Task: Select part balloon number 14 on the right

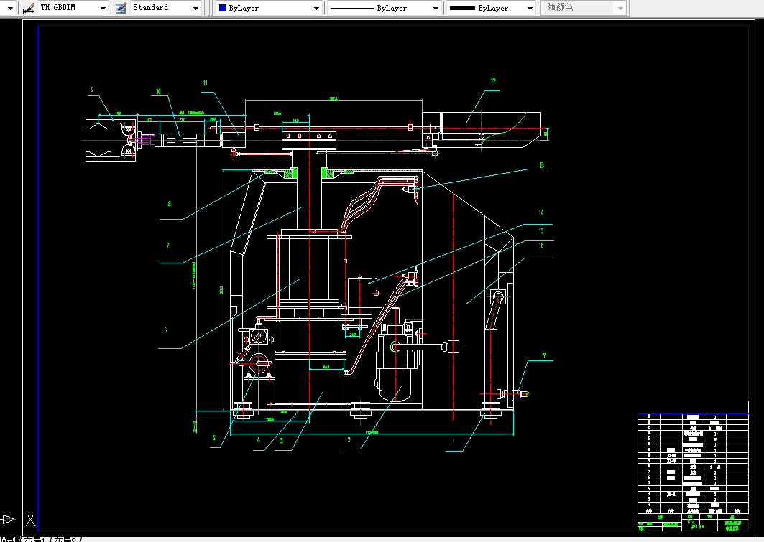Action: click(x=541, y=212)
